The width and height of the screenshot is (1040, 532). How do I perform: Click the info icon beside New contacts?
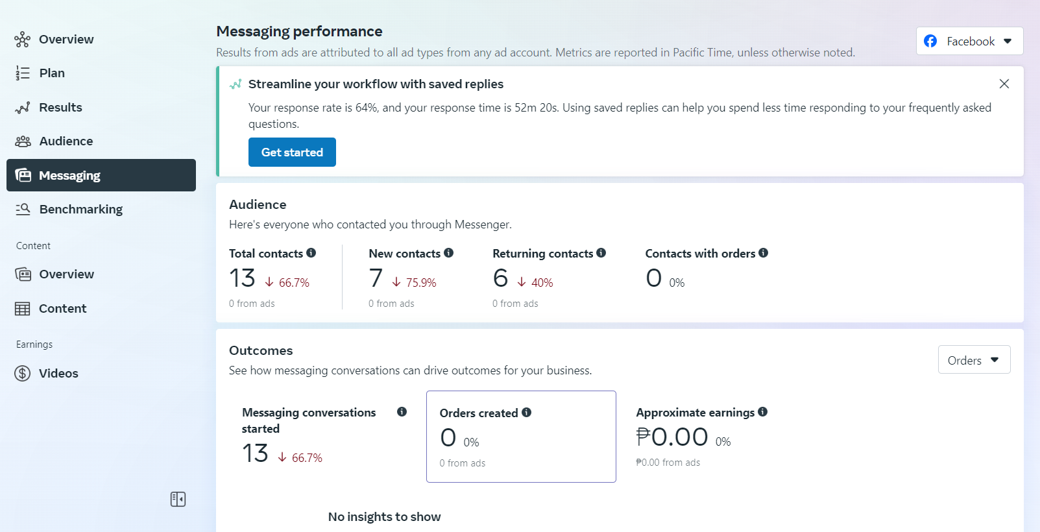click(x=449, y=253)
